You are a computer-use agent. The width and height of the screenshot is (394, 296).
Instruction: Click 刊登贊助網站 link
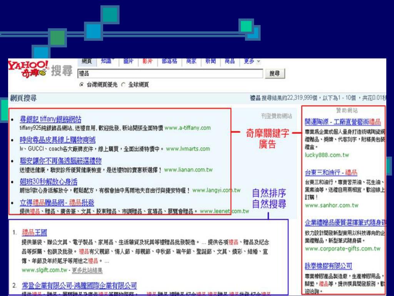click(x=277, y=116)
